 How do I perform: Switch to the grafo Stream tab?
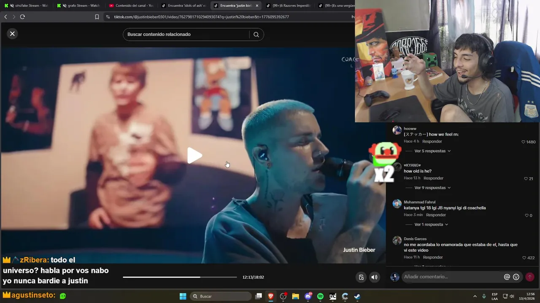[x=79, y=5]
